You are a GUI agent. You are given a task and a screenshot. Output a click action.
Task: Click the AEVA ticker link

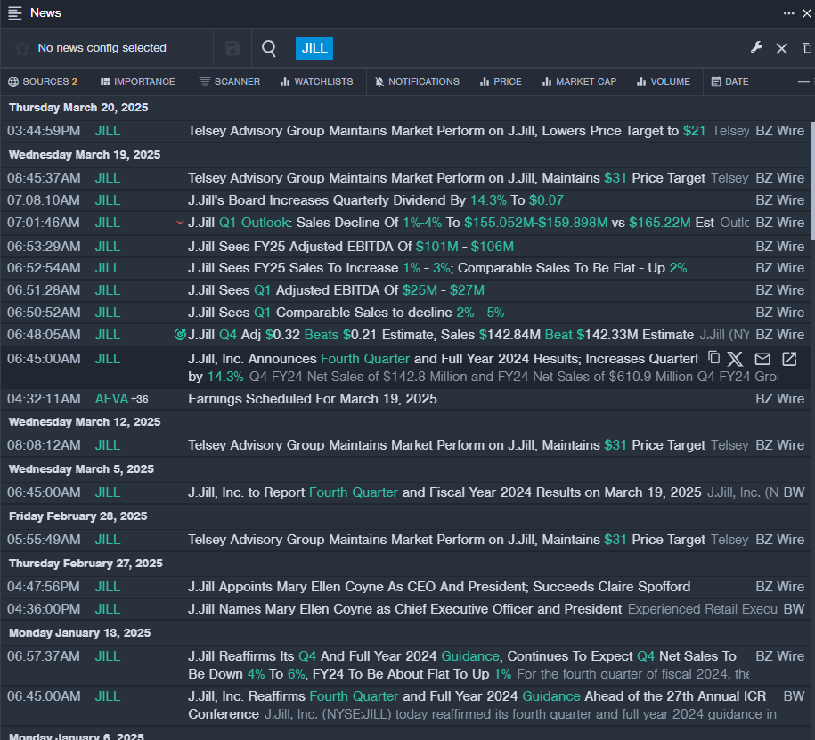pos(110,399)
